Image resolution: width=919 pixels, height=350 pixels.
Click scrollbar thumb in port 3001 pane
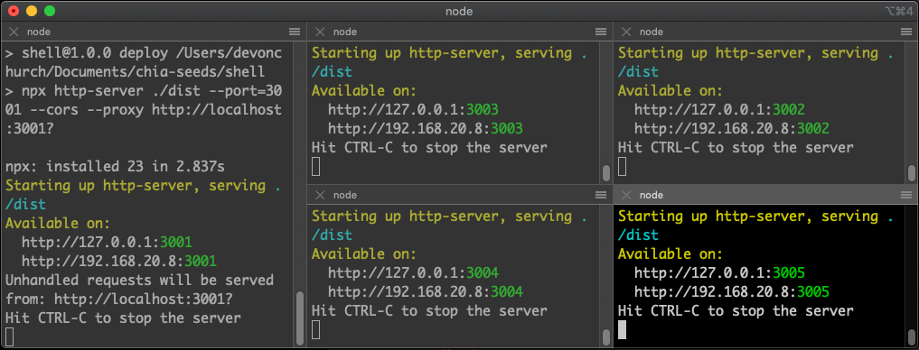pos(299,318)
